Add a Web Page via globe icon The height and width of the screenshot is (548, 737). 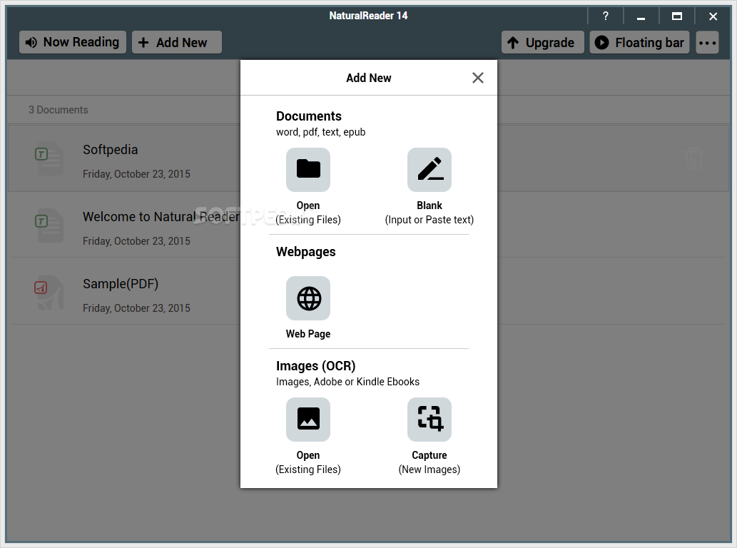tap(308, 298)
